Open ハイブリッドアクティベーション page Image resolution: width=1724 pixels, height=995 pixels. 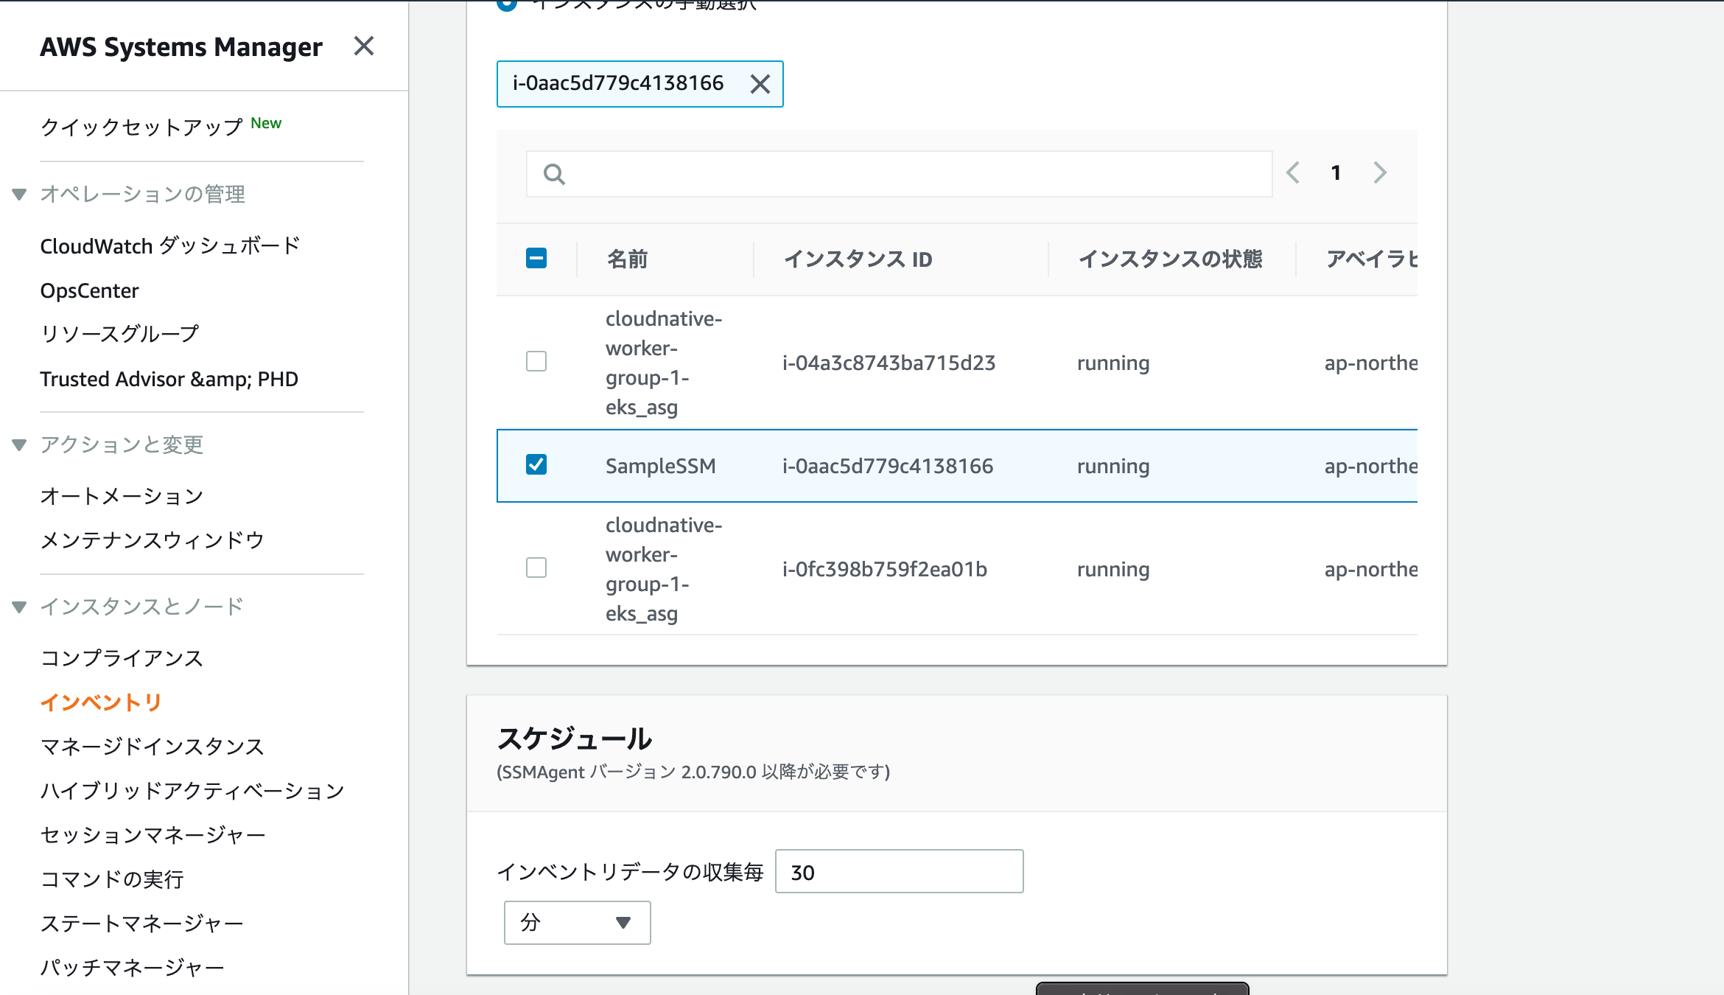[x=192, y=791]
